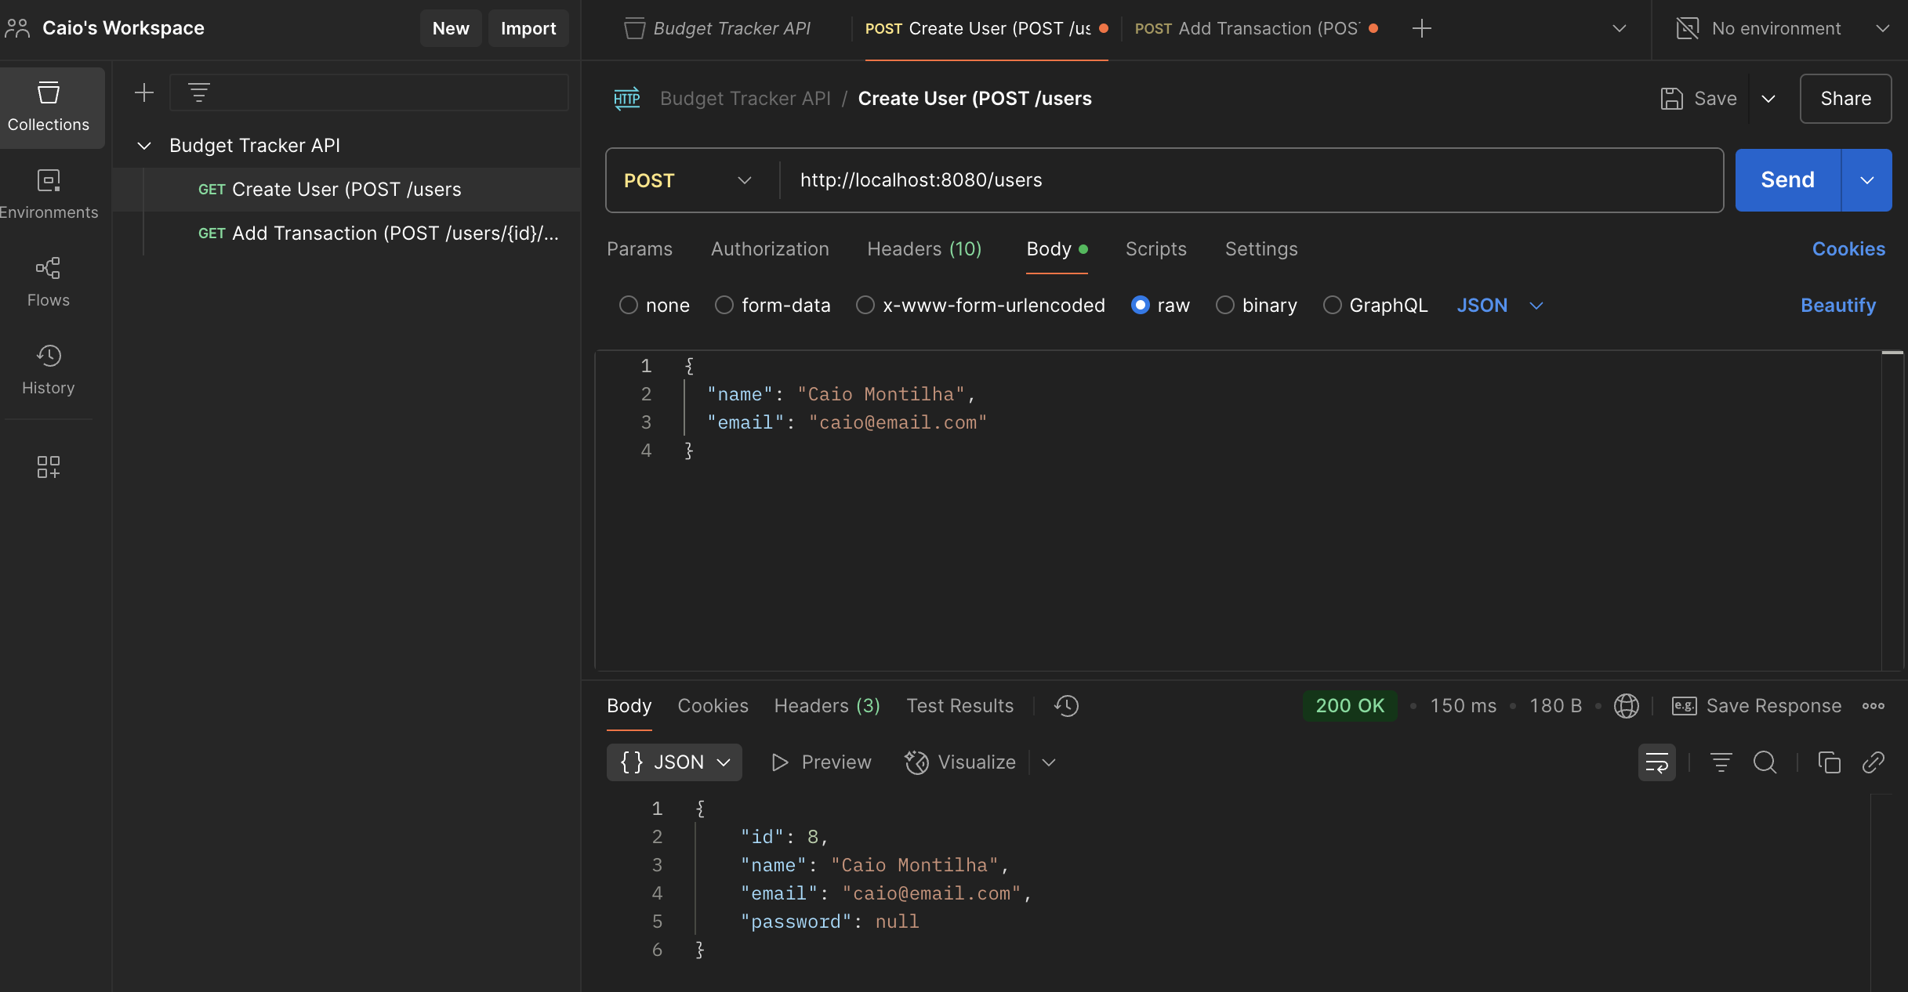Open the Cookies link
The image size is (1908, 992).
tap(1848, 249)
